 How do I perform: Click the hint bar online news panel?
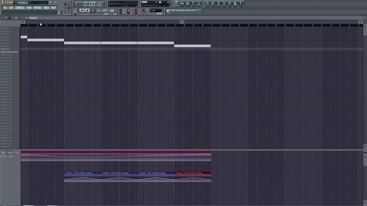[x=183, y=11]
